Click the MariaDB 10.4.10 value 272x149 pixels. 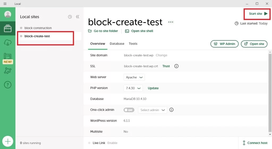135,99
